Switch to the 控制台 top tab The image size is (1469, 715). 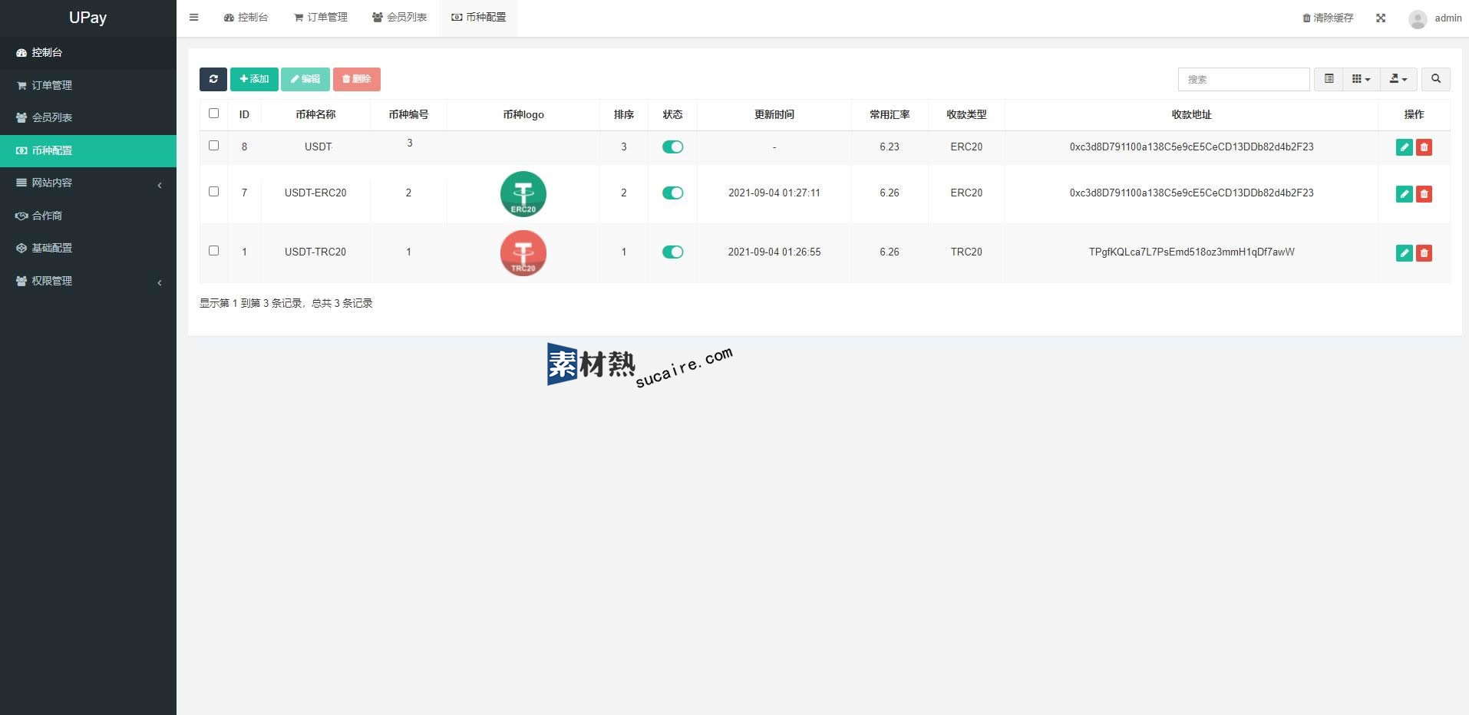[x=246, y=18]
